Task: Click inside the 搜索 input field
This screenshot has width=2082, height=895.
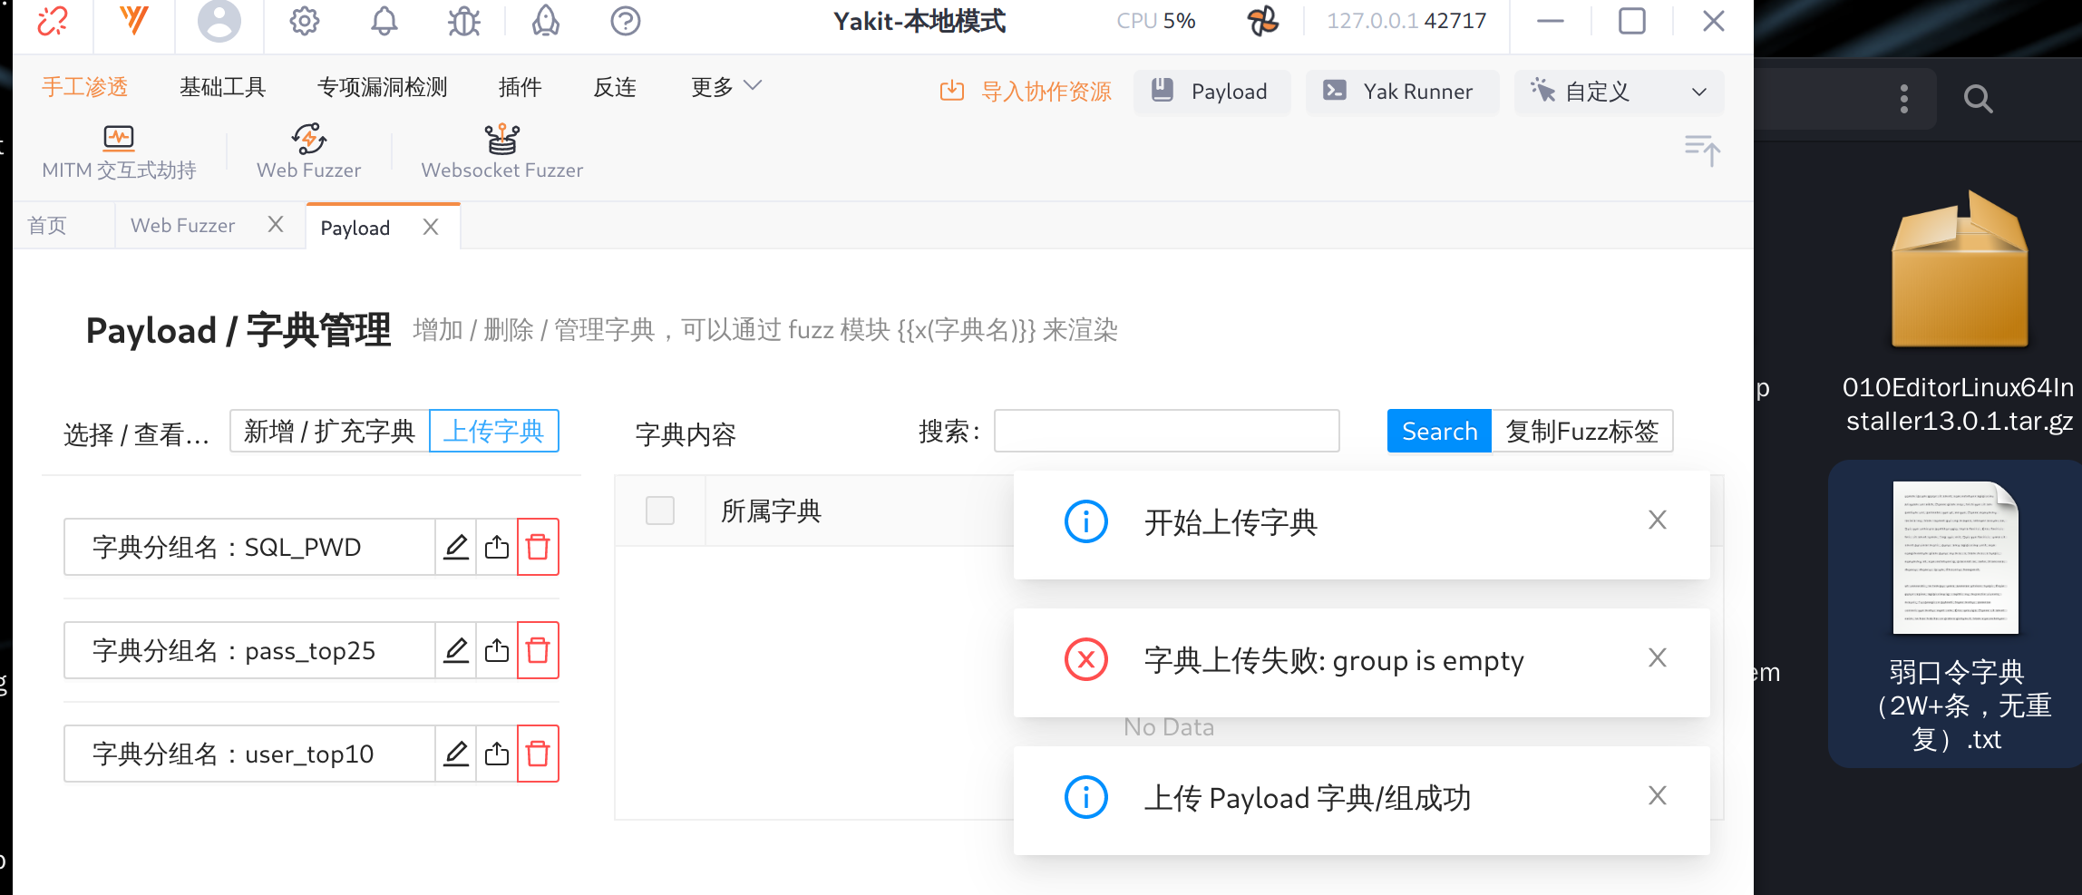Action: [x=1165, y=431]
